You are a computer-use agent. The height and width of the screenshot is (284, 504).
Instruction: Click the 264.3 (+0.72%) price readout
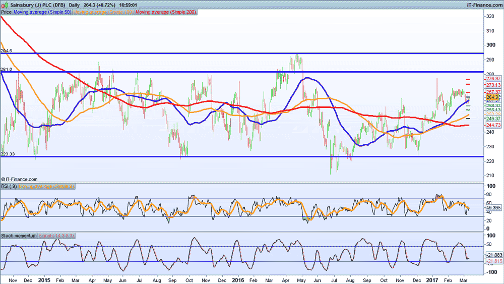(x=99, y=5)
